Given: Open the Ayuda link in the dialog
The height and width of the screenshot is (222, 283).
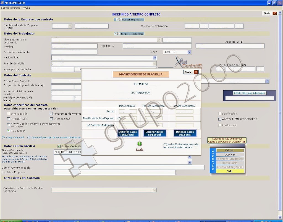Looking at the screenshot, I should pyautogui.click(x=140, y=149).
